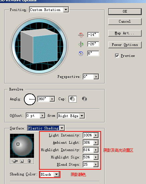Viewport: 146px width, 184px height.
Task: Click the Y-axis rotation icon
Action: (81, 44)
